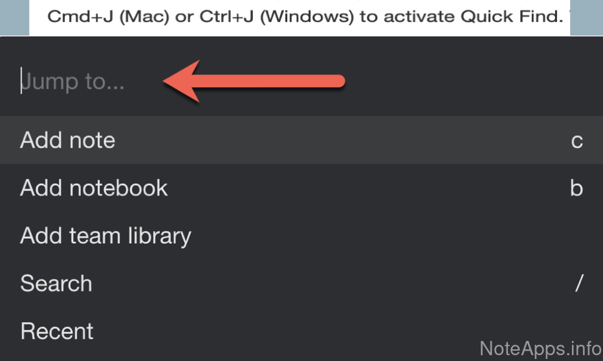Select the "Add note" command
This screenshot has width=603, height=361.
(68, 140)
